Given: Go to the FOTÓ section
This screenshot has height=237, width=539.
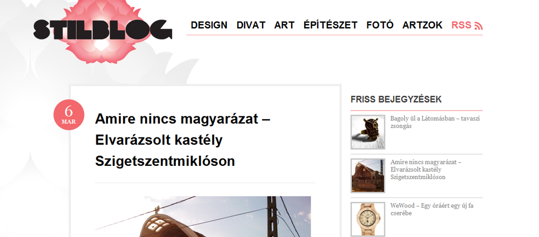Looking at the screenshot, I should [380, 25].
